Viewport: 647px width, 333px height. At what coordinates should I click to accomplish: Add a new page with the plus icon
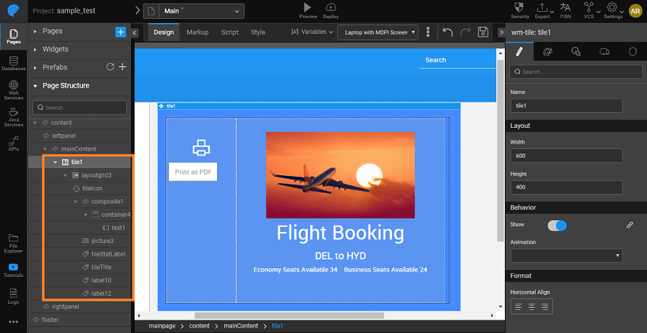click(x=120, y=32)
